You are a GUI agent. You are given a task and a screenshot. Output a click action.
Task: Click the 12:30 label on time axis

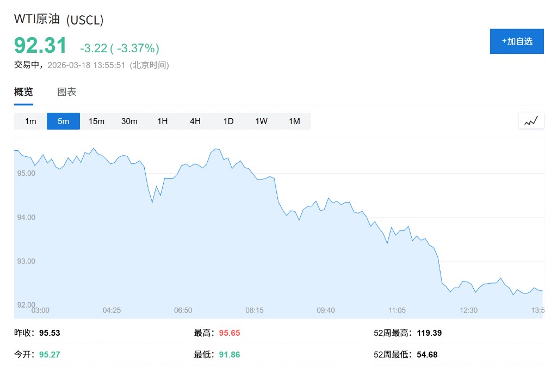click(x=468, y=310)
